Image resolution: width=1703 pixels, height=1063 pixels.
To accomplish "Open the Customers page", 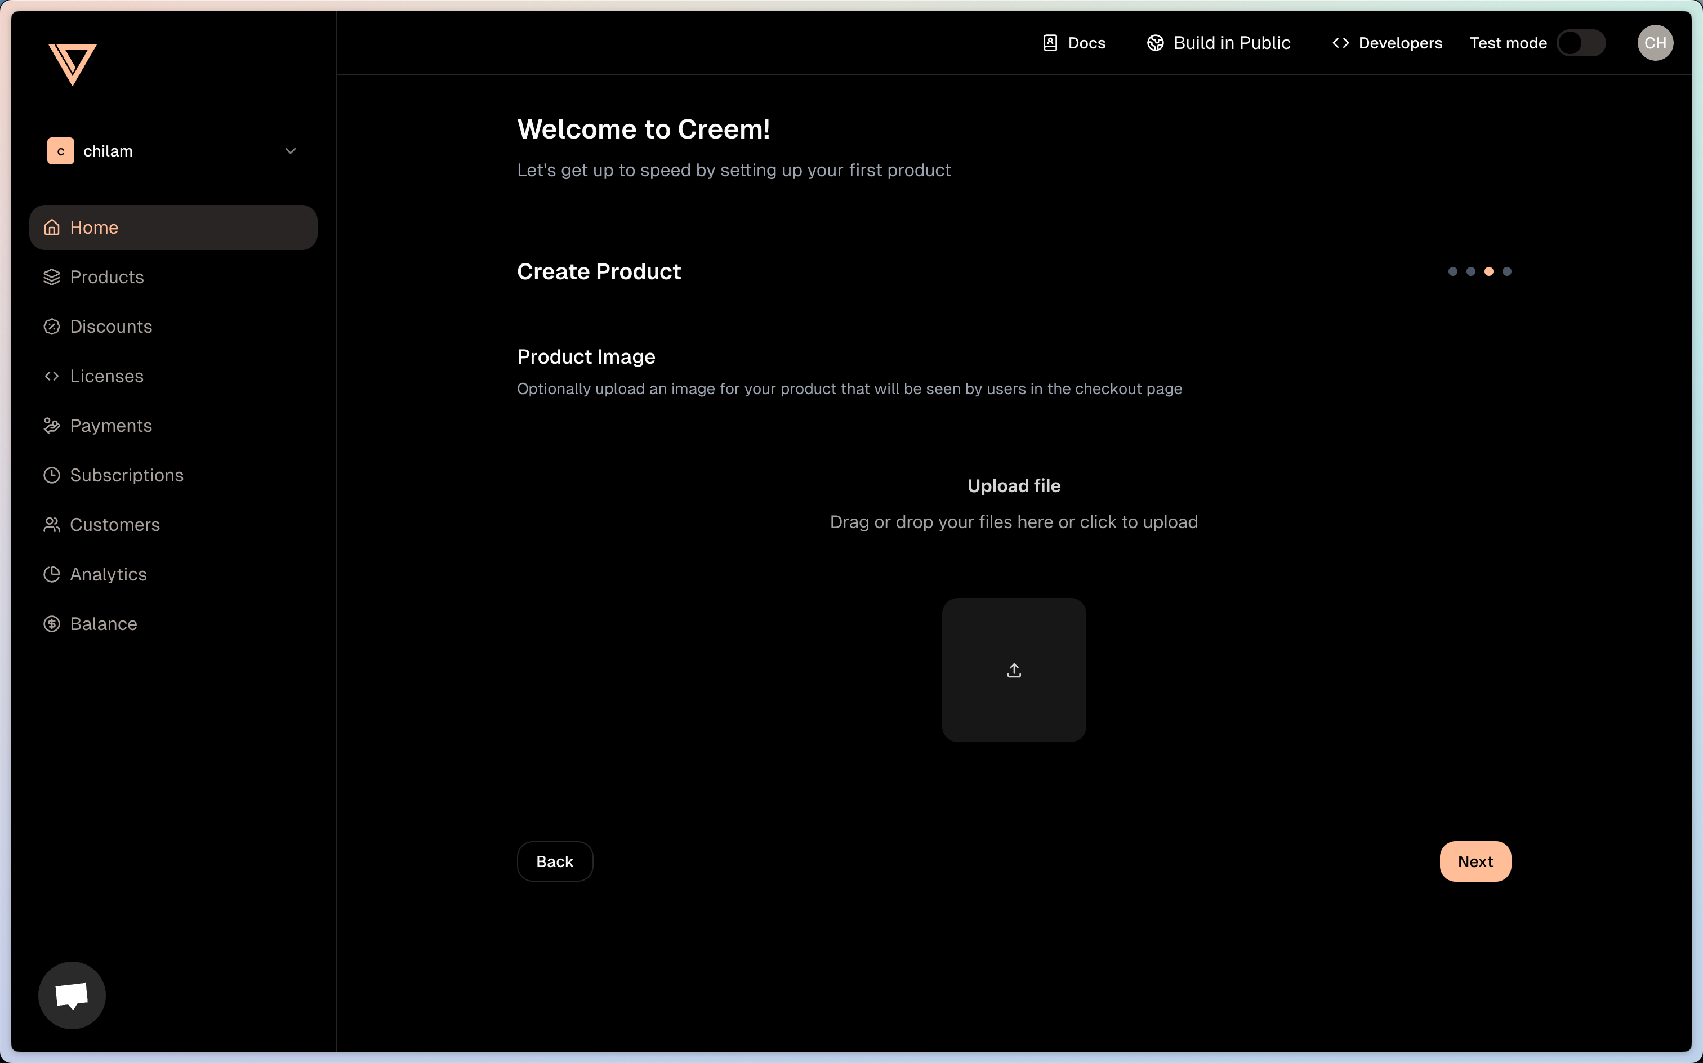I will 173,525.
